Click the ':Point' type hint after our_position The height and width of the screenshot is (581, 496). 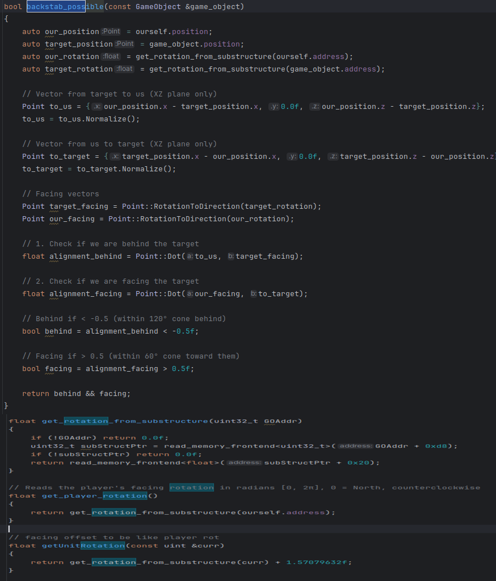pyautogui.click(x=111, y=32)
